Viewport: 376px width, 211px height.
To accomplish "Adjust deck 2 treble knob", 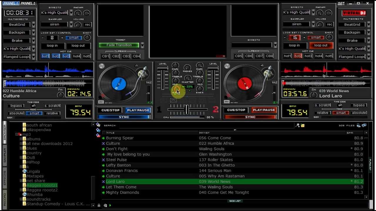I will click(200, 73).
